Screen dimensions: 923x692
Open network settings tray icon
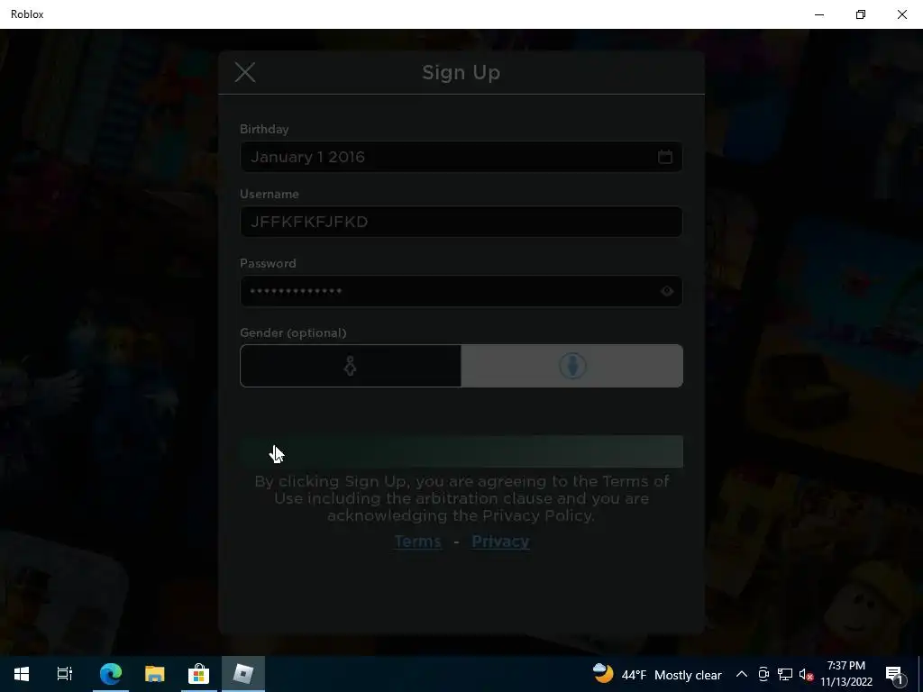[785, 674]
